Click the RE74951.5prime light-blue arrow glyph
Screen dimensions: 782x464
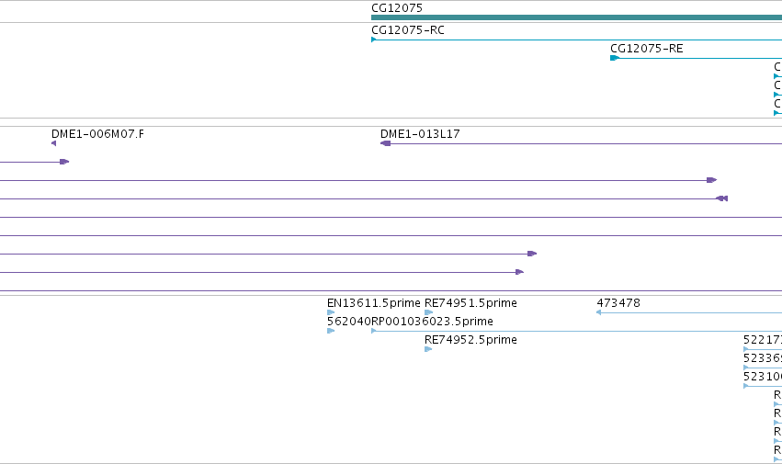[428, 312]
